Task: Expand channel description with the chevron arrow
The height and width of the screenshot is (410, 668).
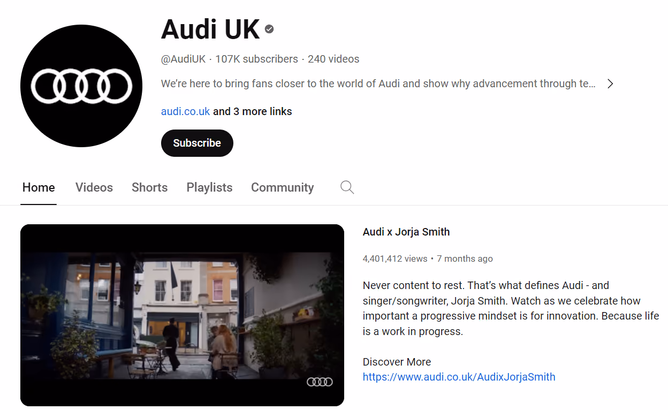Action: click(610, 83)
